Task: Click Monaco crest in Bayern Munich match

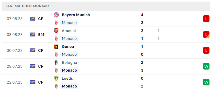Action: coord(56,23)
